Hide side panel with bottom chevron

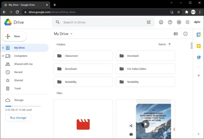(x=198, y=134)
